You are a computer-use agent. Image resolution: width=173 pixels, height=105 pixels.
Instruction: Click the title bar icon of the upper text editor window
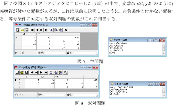coord(111,40)
